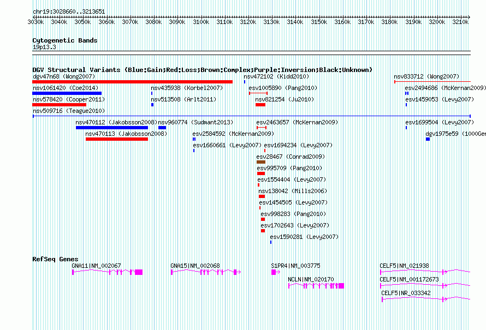Select esv2463657 (McKernan2009) label
The width and height of the screenshot is (486, 330).
[297, 122]
